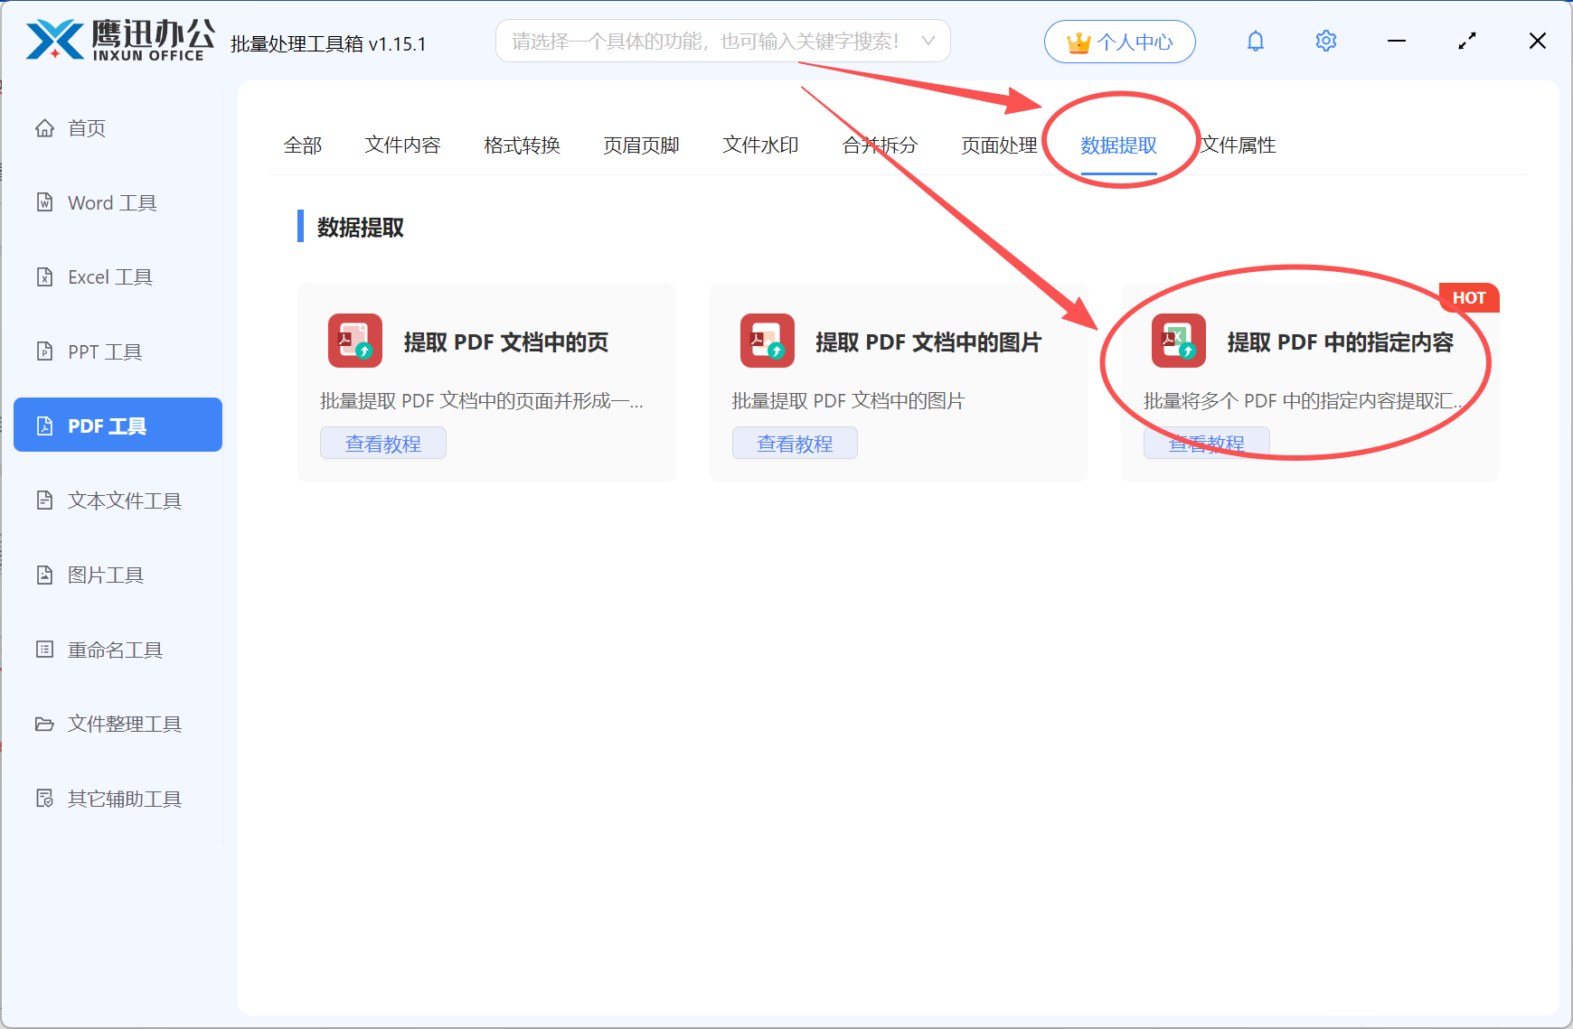Open 其它辅助工具 in the sidebar
The height and width of the screenshot is (1029, 1573).
118,799
